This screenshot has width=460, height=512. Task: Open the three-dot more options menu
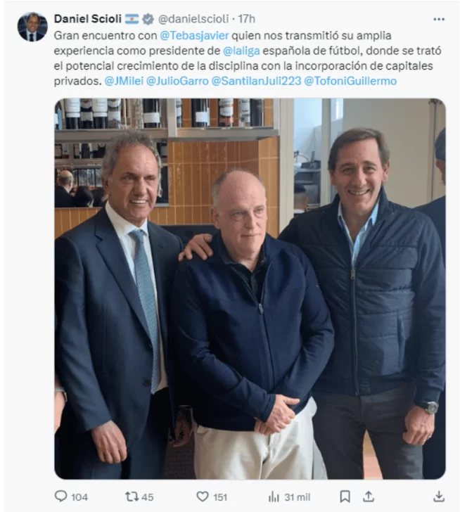pos(438,19)
